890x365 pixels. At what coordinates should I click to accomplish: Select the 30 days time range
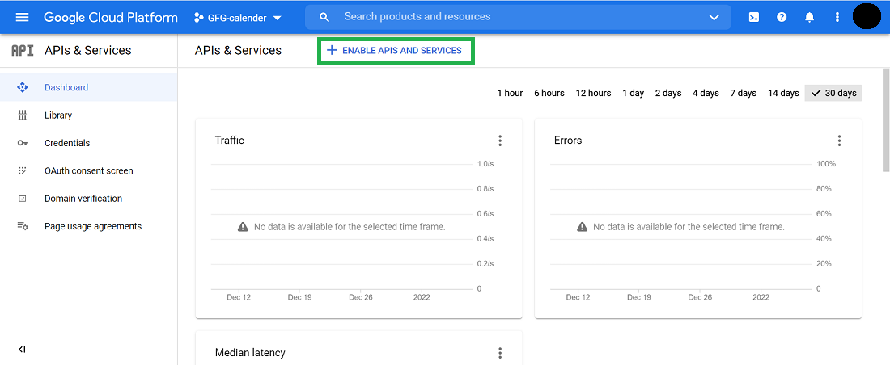[x=834, y=93]
